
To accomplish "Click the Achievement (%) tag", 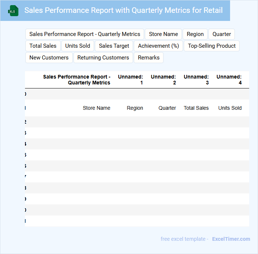I will (x=158, y=46).
